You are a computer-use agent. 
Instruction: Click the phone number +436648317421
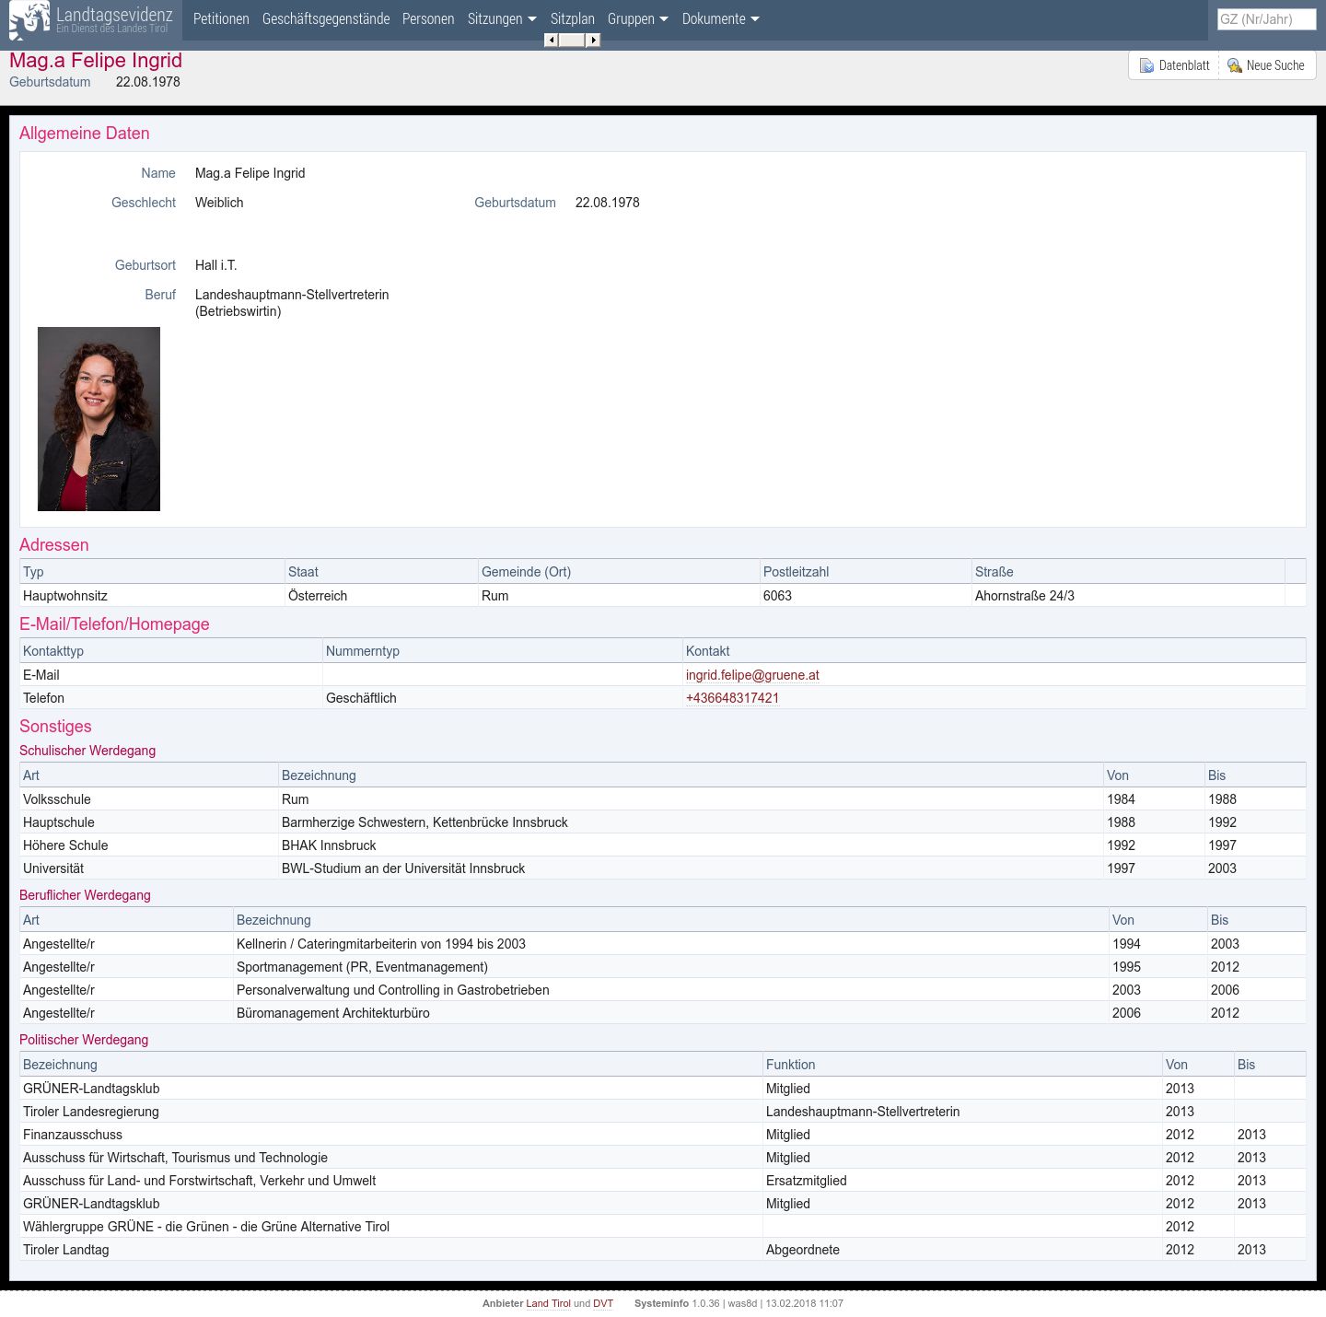pos(732,698)
